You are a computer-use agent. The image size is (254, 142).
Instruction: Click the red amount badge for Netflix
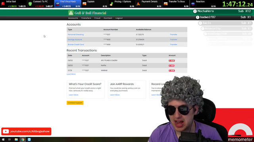pos(171,65)
